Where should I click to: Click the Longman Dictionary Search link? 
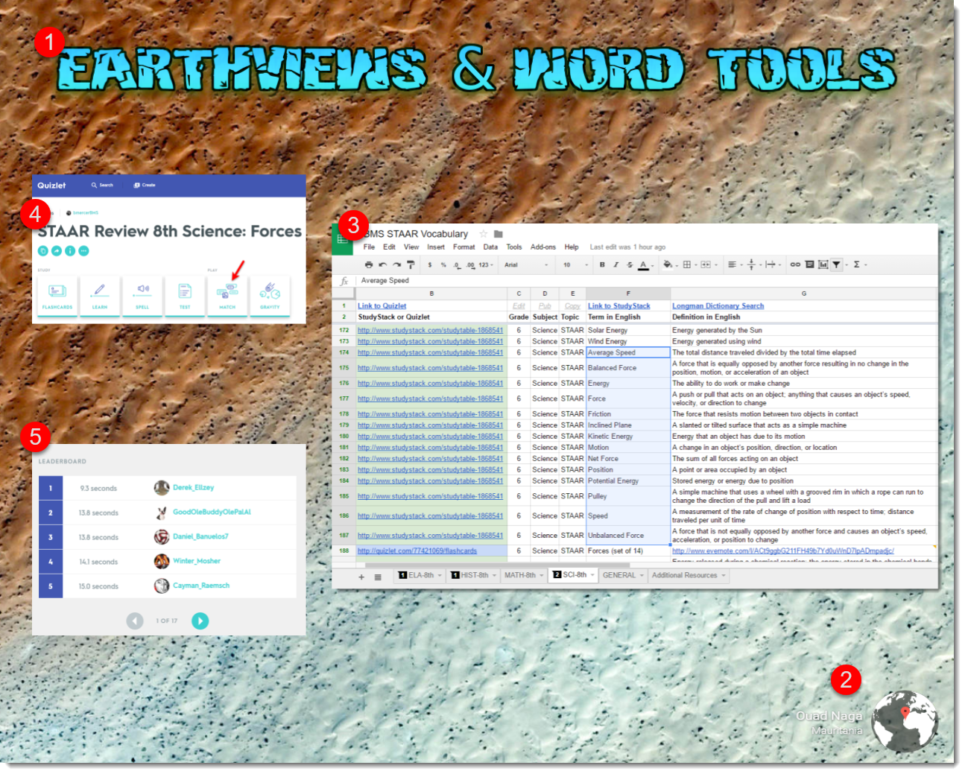tap(718, 306)
